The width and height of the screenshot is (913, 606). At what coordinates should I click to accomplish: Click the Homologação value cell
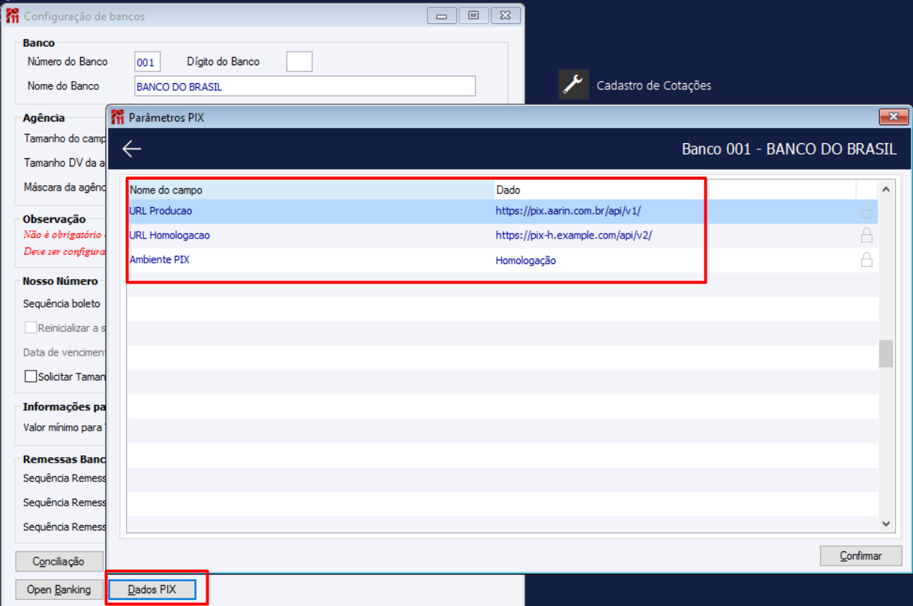[x=526, y=261]
